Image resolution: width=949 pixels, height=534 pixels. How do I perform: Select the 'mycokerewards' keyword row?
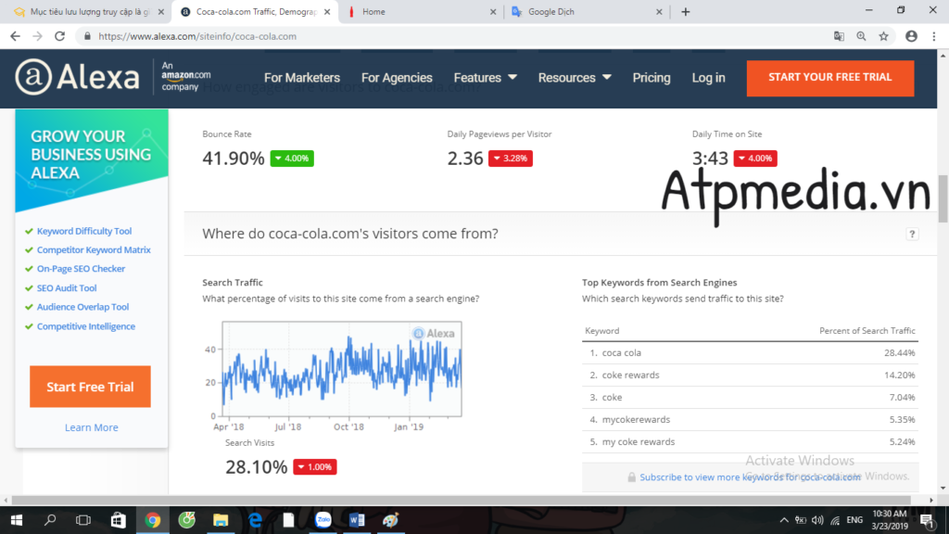pyautogui.click(x=750, y=419)
